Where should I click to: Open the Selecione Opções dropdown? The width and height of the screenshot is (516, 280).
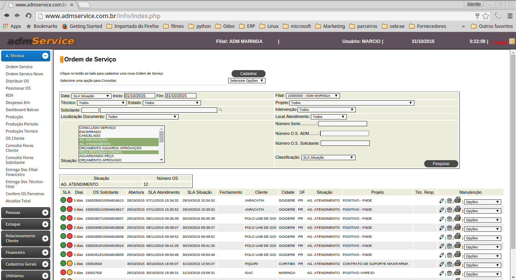coord(247,81)
